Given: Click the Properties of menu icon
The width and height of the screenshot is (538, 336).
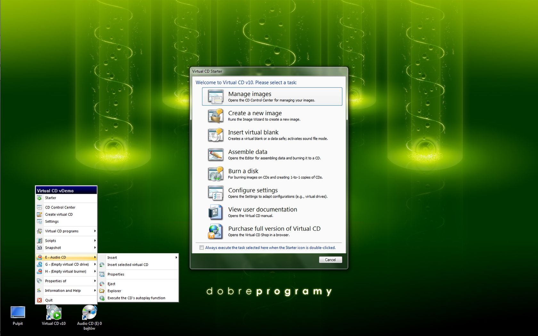Looking at the screenshot, I should pyautogui.click(x=39, y=281).
